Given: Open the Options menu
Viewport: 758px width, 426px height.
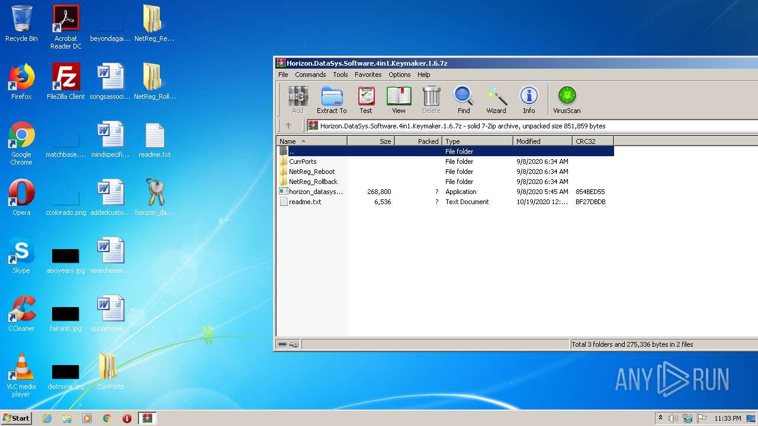Looking at the screenshot, I should (x=400, y=75).
